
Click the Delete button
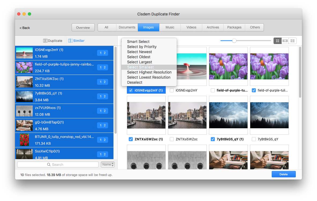(283, 174)
